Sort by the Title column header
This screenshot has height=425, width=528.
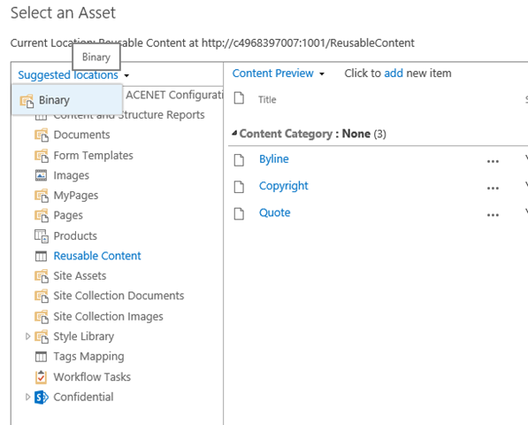click(267, 99)
